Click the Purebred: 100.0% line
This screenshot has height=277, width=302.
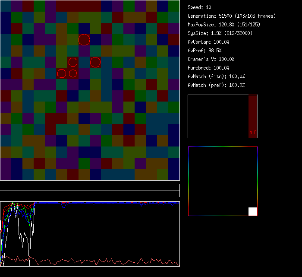[208, 68]
